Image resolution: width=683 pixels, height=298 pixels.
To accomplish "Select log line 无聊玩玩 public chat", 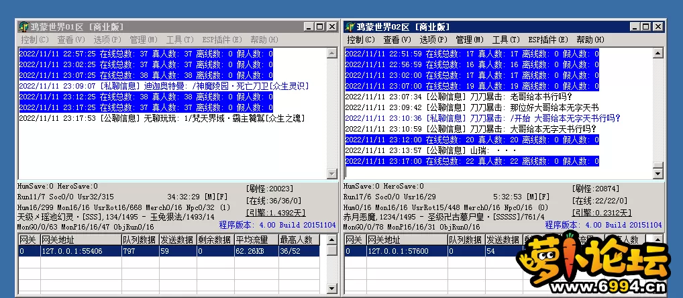I will tap(162, 119).
